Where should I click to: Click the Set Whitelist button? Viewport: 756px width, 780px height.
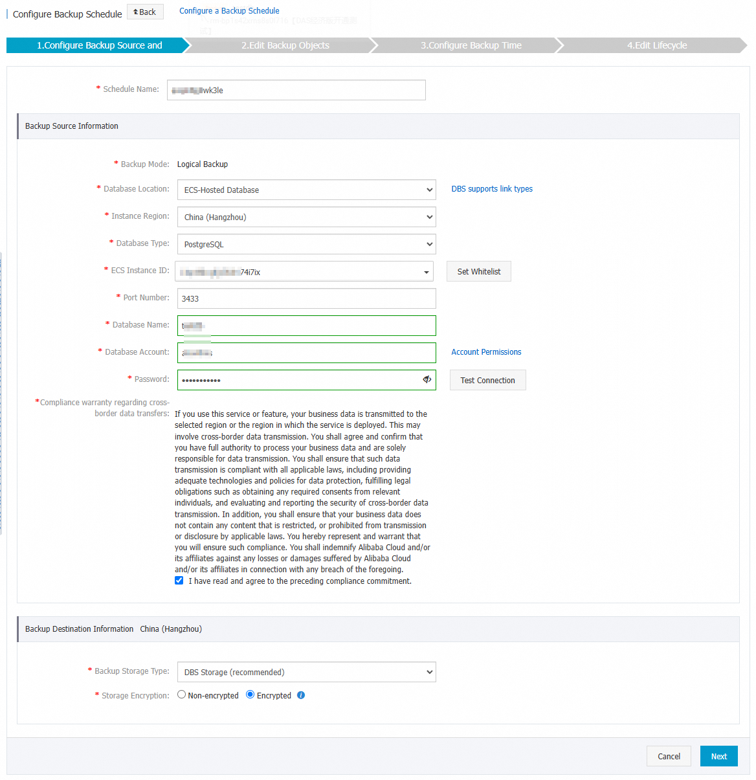tap(478, 271)
